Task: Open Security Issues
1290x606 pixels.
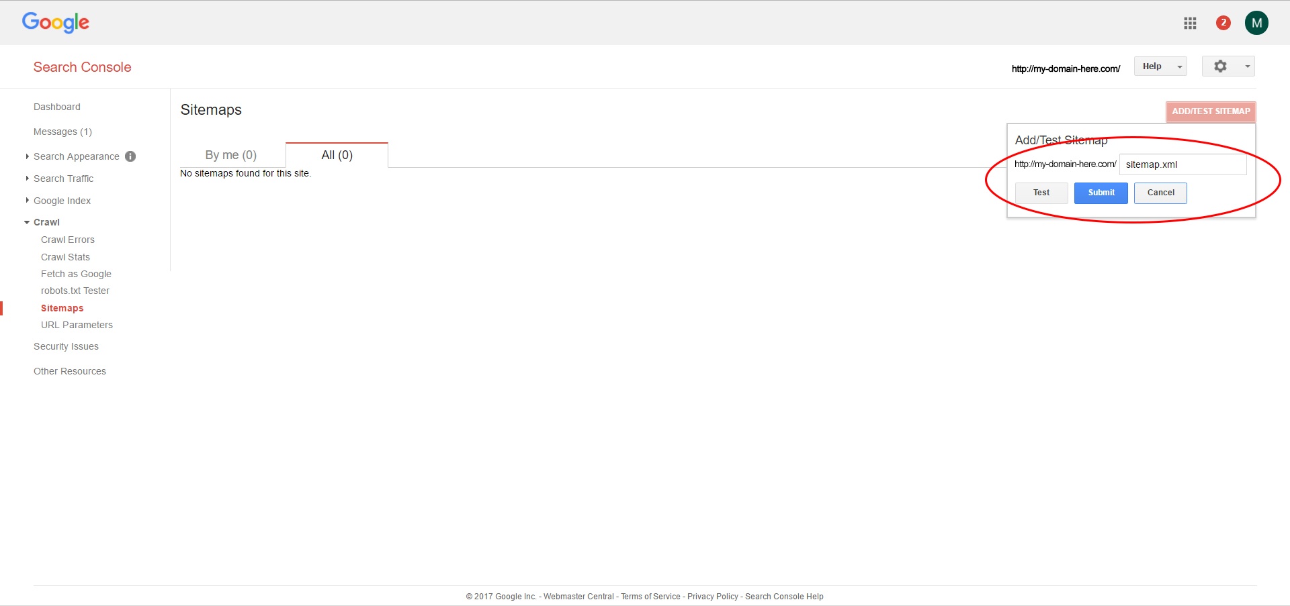Action: pos(66,346)
